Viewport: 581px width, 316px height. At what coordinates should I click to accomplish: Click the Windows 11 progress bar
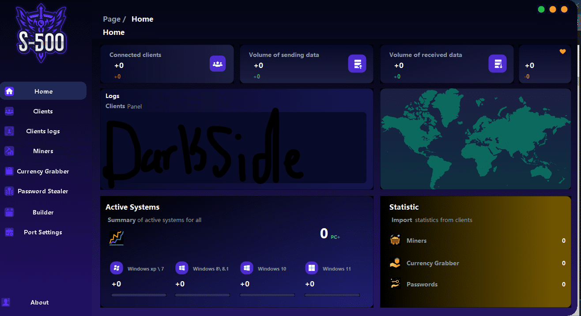click(332, 295)
